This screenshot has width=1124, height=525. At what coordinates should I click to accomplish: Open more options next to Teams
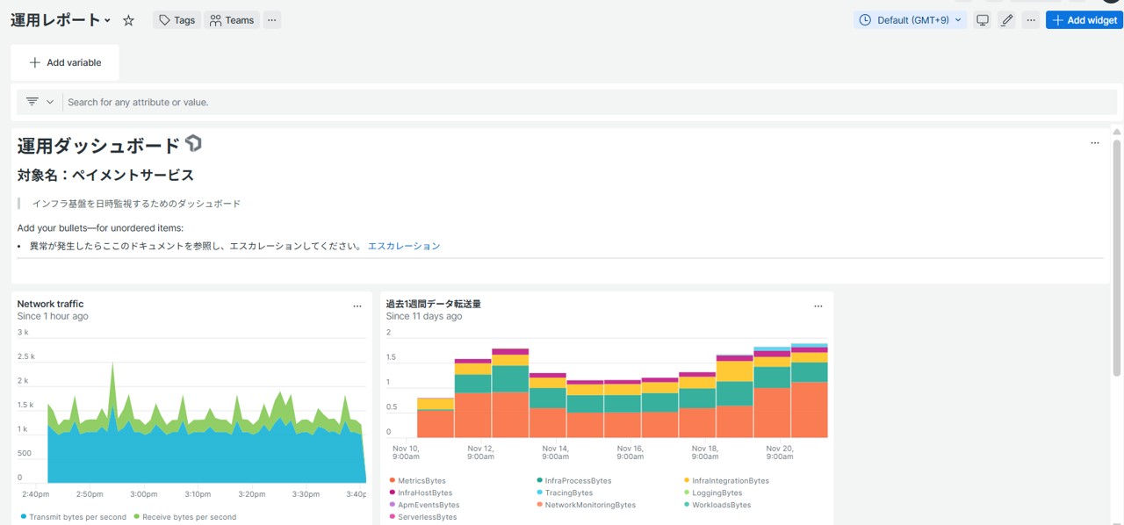tap(271, 20)
